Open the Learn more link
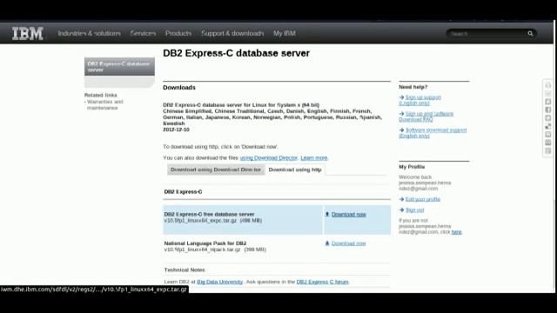The image size is (557, 313). (314, 158)
